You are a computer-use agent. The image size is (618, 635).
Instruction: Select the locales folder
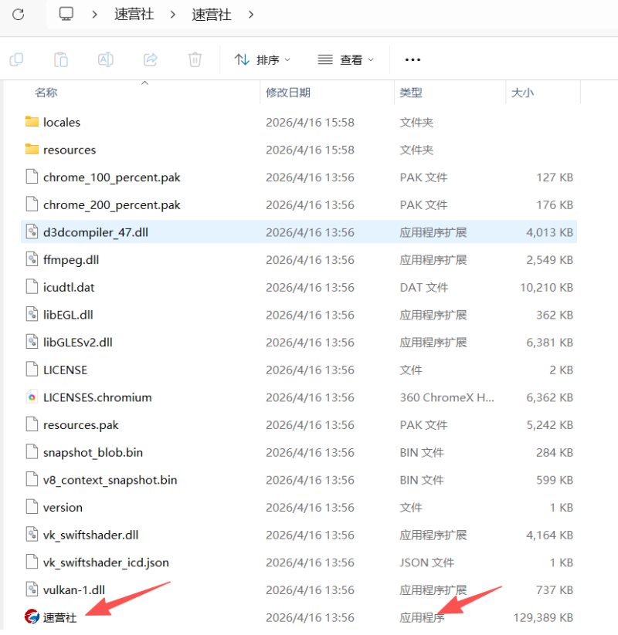(61, 122)
